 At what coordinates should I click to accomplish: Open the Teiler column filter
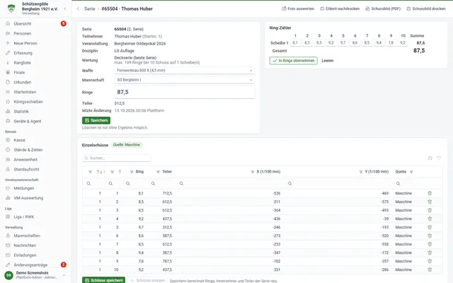click(x=158, y=172)
